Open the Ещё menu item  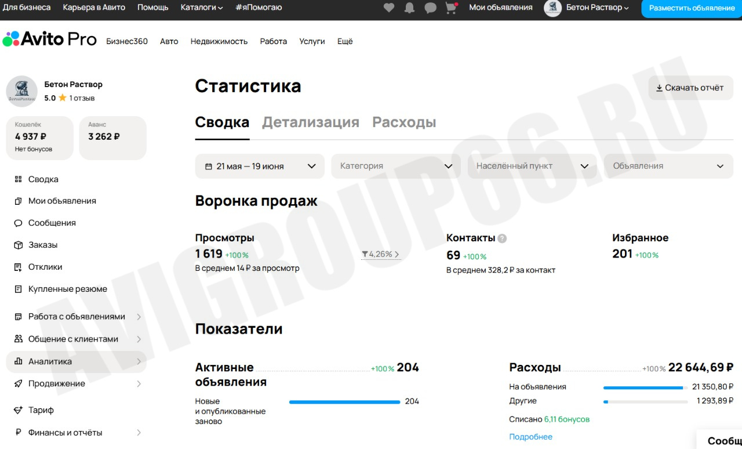(345, 41)
